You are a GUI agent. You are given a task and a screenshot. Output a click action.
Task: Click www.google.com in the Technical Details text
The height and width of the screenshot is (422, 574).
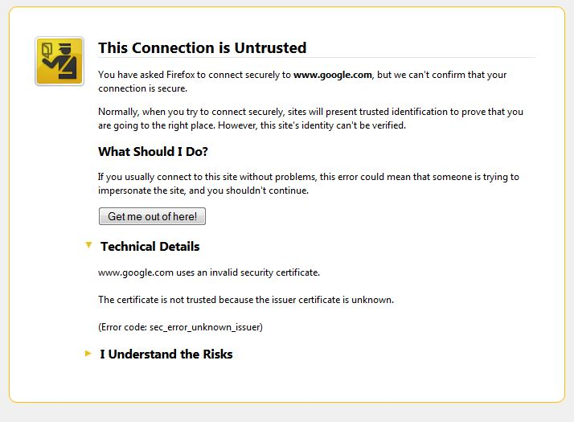(x=135, y=272)
